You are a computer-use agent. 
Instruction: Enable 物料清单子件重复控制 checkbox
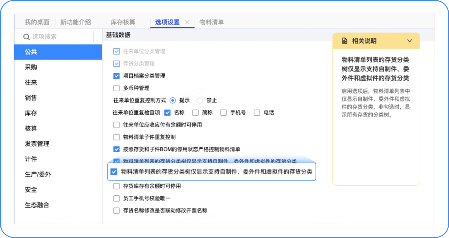pyautogui.click(x=116, y=137)
